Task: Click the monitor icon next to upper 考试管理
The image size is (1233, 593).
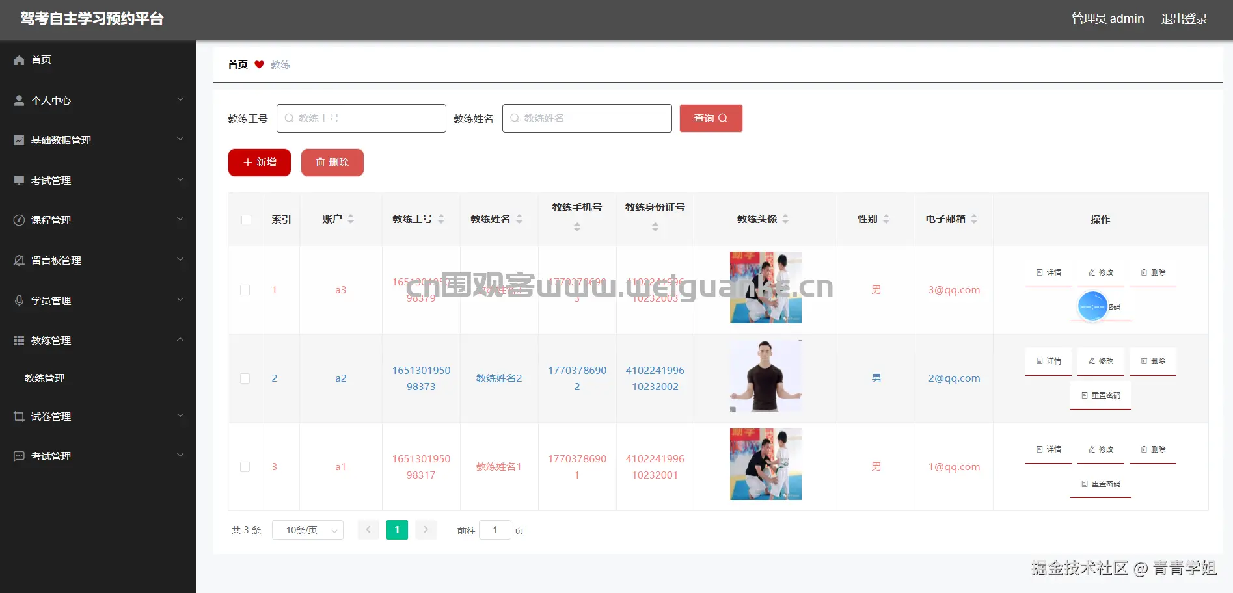Action: (19, 180)
